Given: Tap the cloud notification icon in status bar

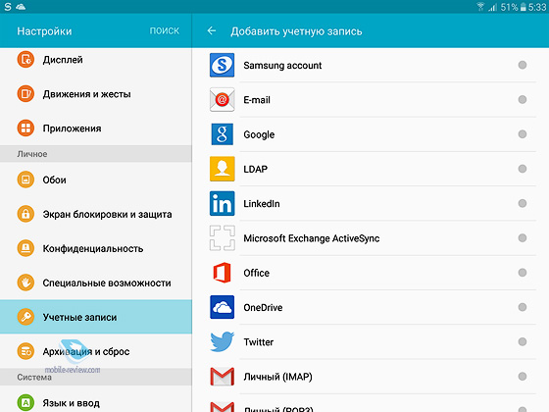Looking at the screenshot, I should 21,7.
